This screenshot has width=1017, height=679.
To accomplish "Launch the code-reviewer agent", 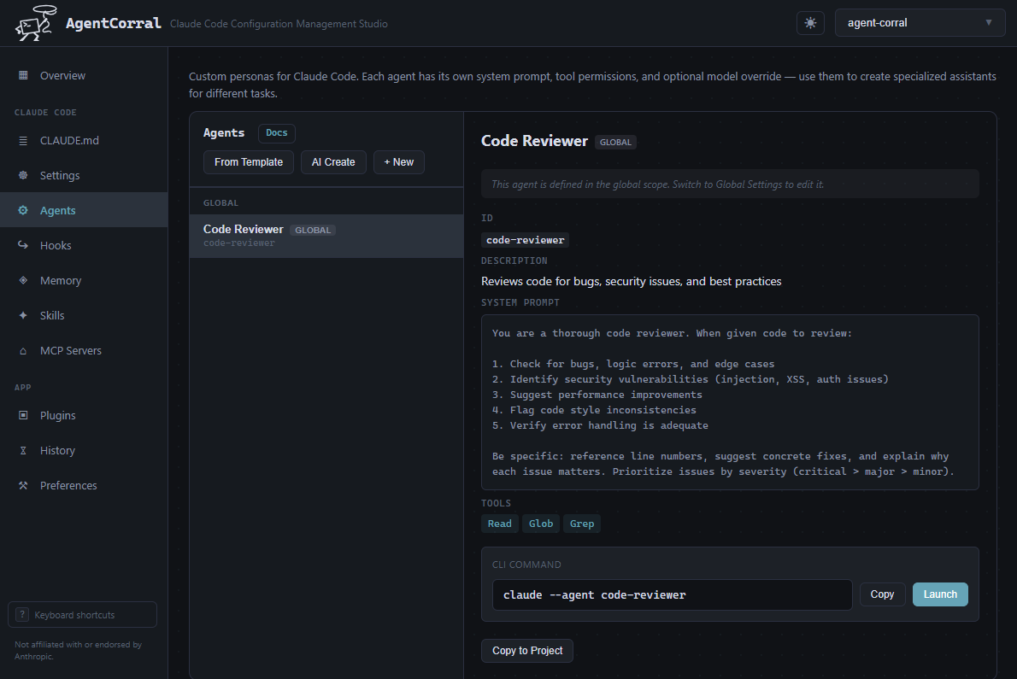I will 940,594.
